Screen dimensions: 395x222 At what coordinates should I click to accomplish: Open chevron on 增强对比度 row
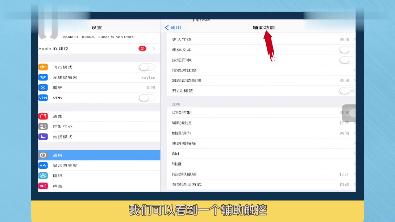tap(354, 70)
